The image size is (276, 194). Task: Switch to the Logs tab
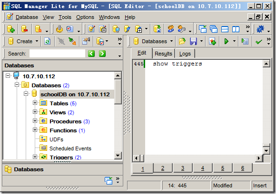185,54
